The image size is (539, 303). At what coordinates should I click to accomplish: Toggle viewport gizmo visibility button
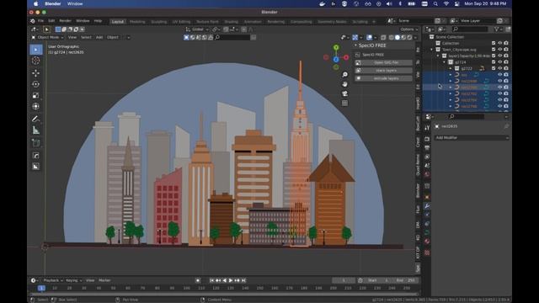click(x=355, y=37)
